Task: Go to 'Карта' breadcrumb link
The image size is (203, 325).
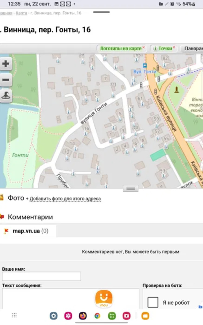Action: click(x=21, y=13)
